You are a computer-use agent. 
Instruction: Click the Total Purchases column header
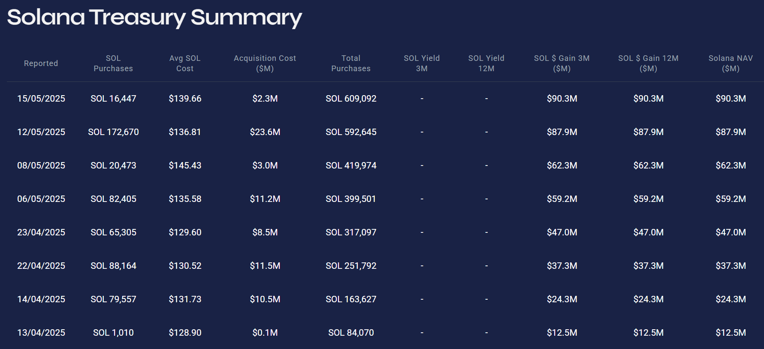351,63
